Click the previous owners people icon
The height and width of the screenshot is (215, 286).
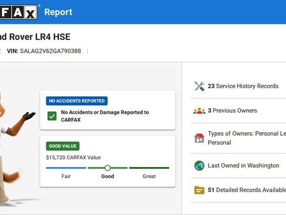[x=199, y=111]
